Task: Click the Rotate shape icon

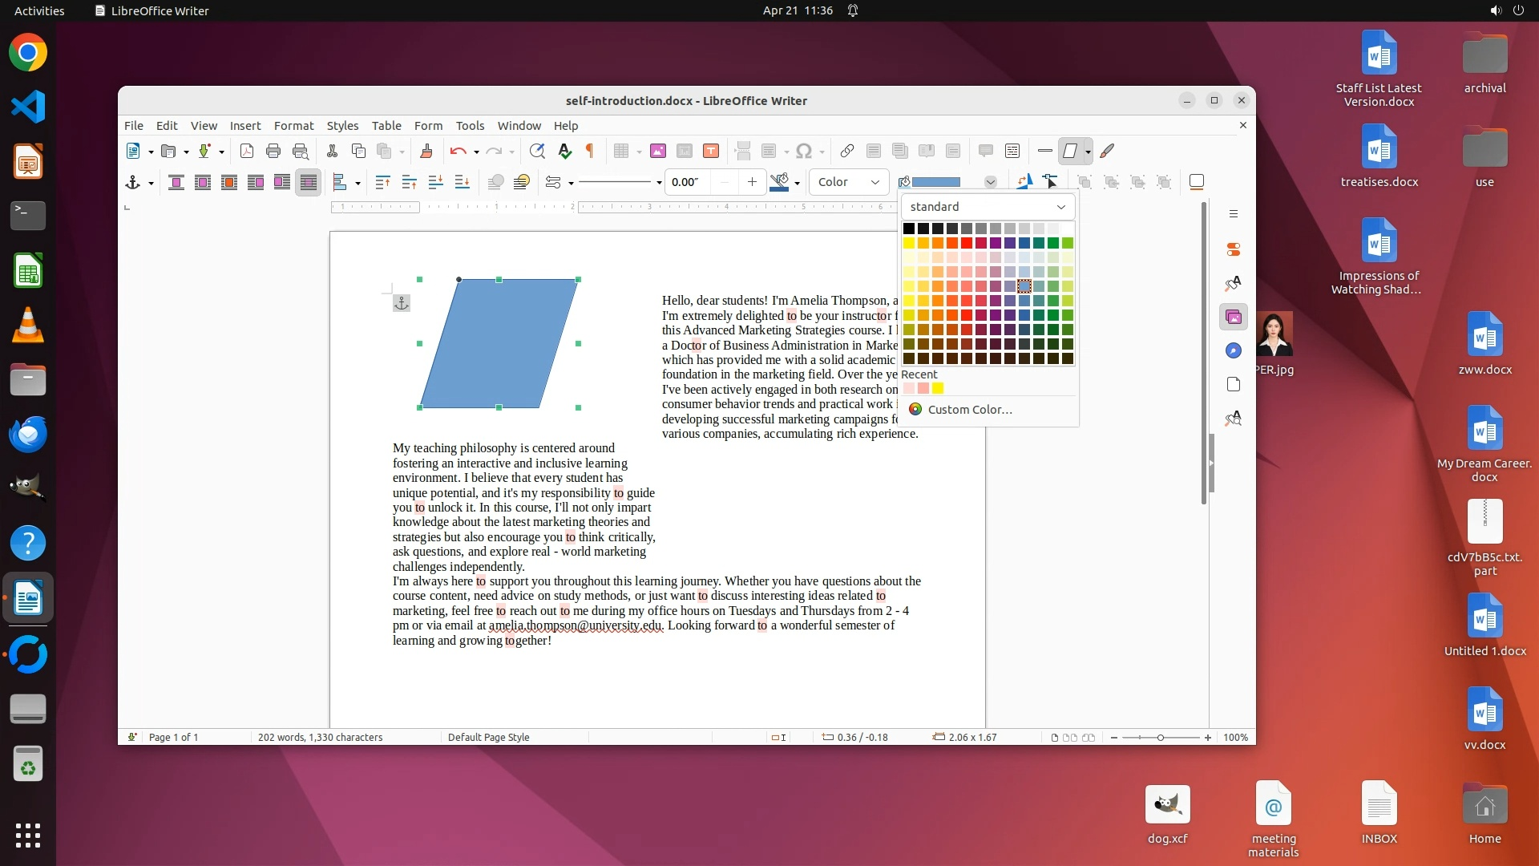Action: click(x=1024, y=182)
